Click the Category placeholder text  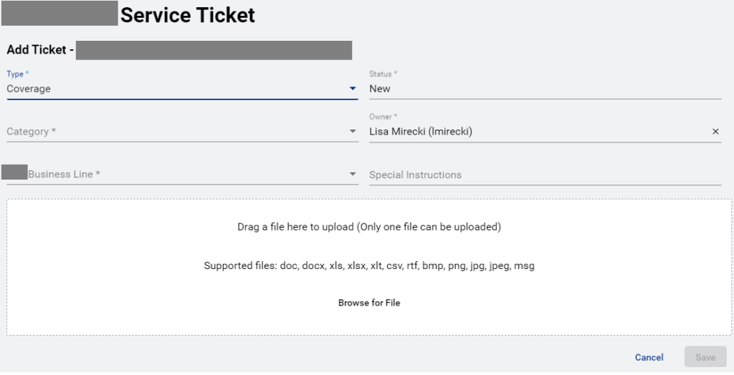click(31, 132)
